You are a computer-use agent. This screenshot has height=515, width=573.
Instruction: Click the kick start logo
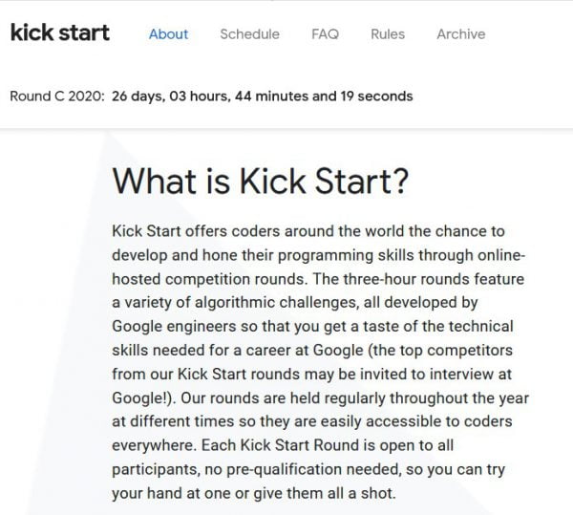pos(59,33)
